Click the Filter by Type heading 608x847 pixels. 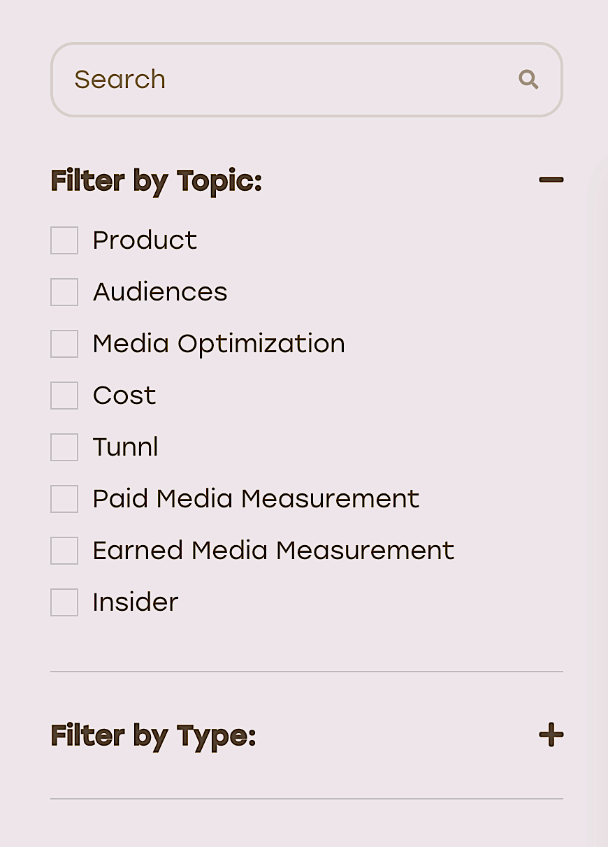153,736
